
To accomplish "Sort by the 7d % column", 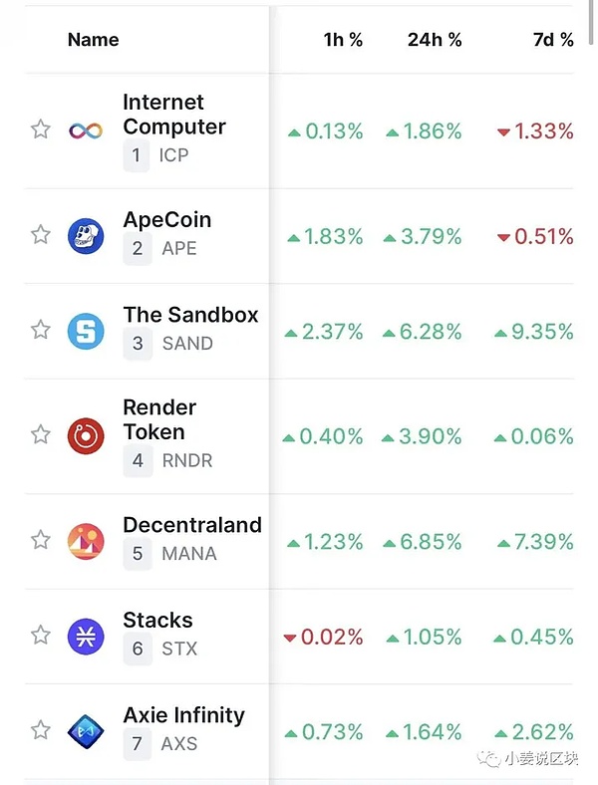I will pyautogui.click(x=553, y=40).
